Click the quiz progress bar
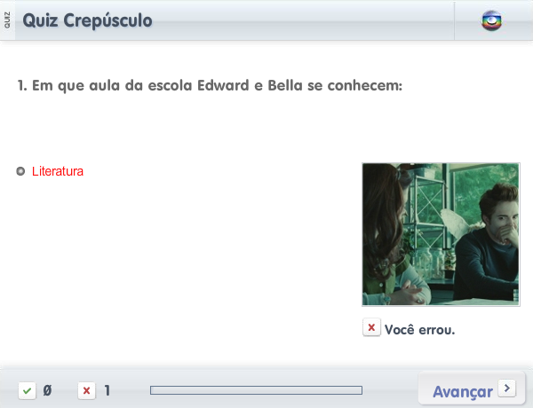 point(257,390)
